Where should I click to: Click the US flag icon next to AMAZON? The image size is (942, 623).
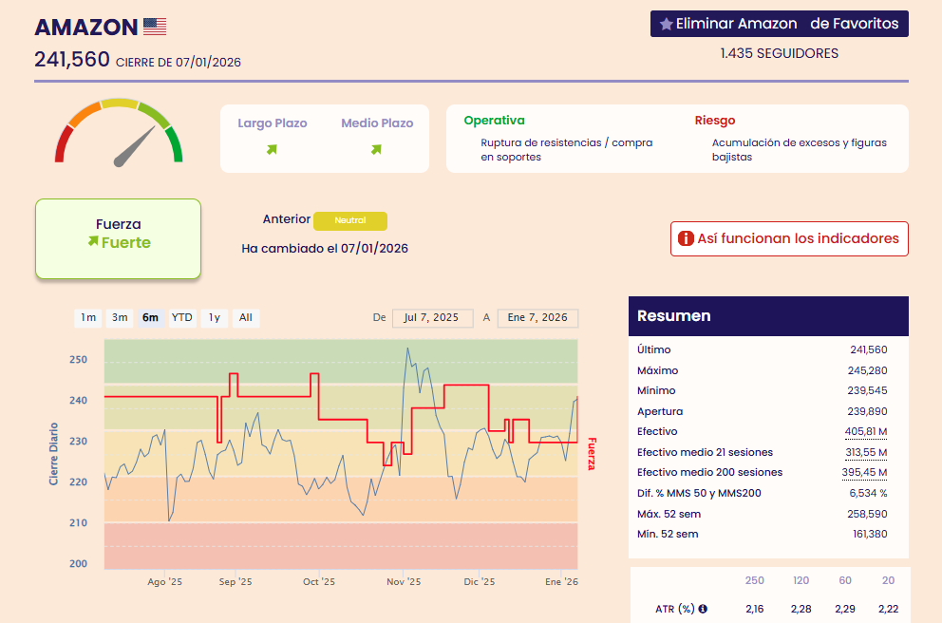pos(154,27)
